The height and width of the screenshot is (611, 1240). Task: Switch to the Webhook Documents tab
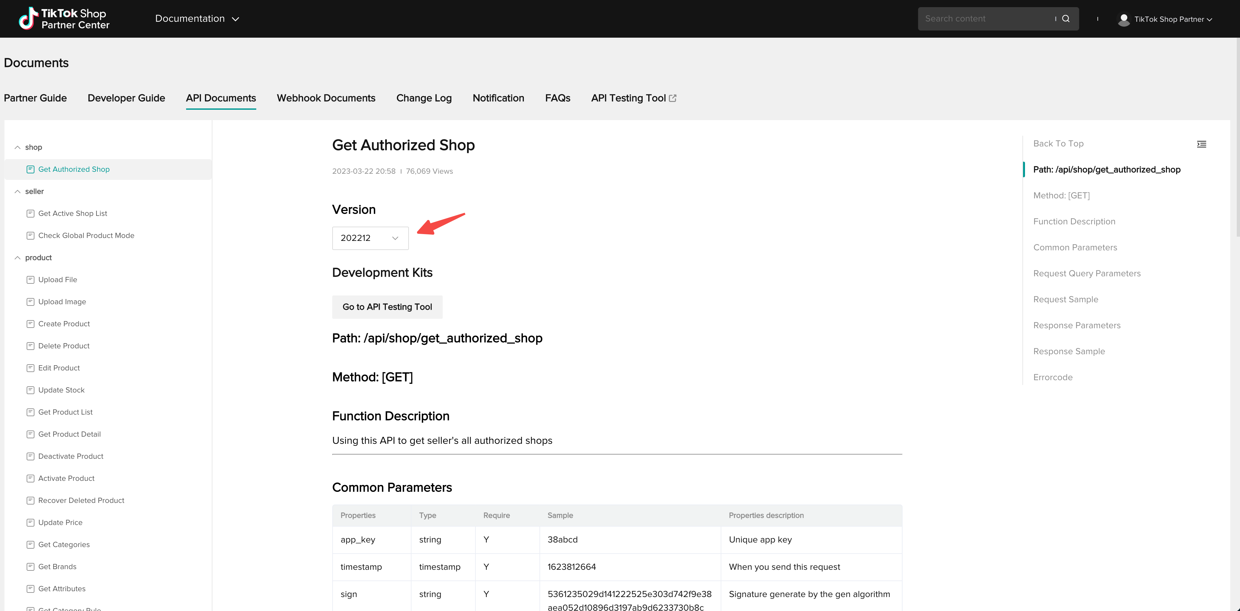pyautogui.click(x=326, y=98)
